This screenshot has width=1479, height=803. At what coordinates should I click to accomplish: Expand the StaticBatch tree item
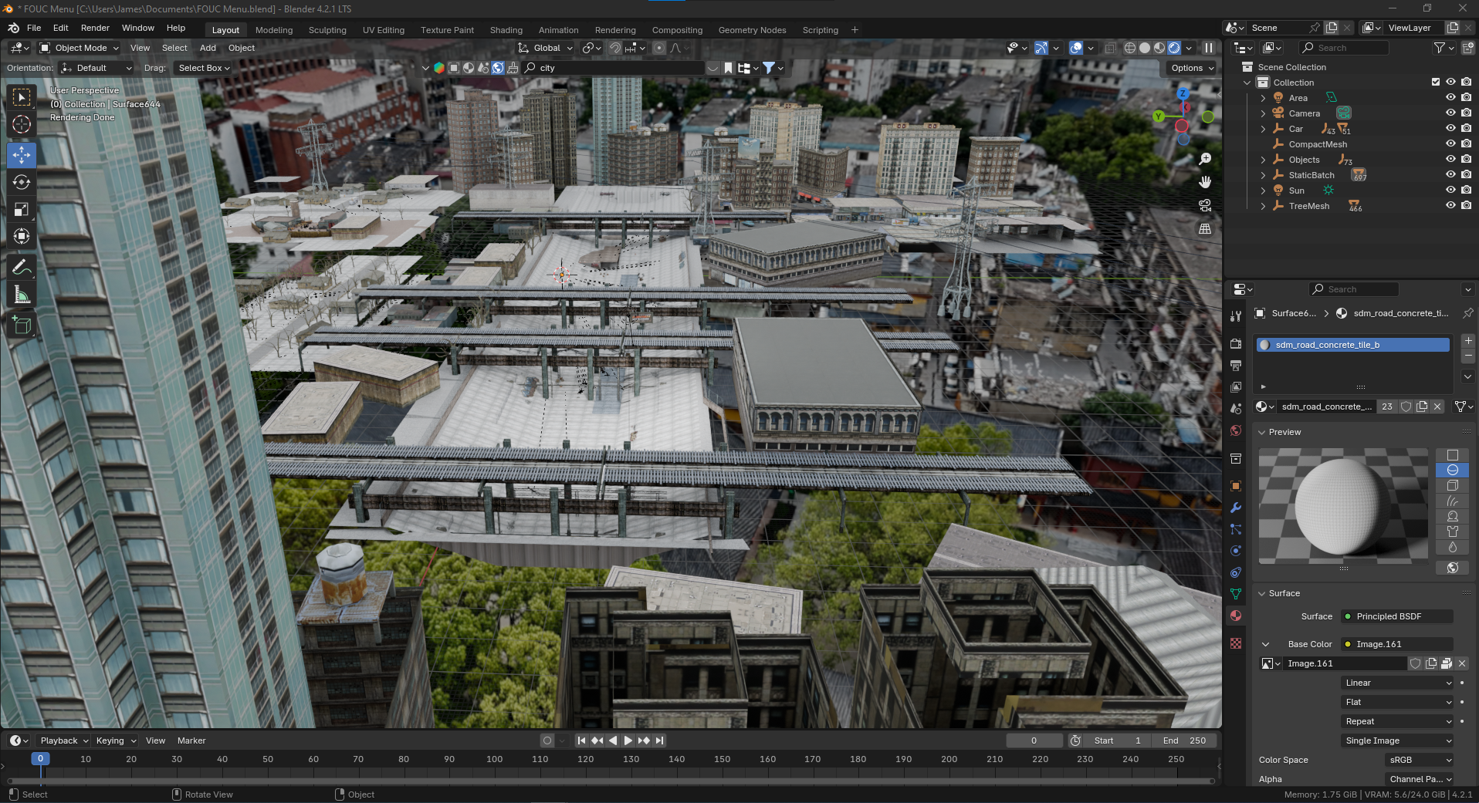(x=1263, y=175)
